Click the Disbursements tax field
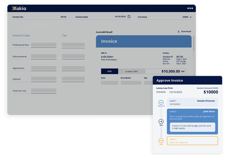The width and height of the screenshot is (230, 157). [x=73, y=57]
